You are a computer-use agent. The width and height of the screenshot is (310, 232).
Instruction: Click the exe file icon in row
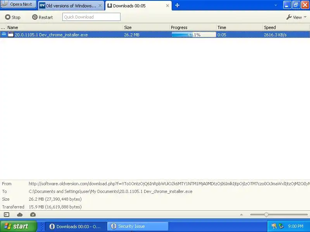[11, 35]
